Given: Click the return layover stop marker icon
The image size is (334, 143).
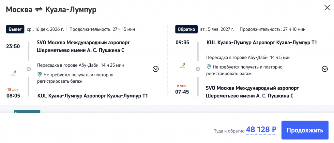Looking at the screenshot, I should (197, 69).
